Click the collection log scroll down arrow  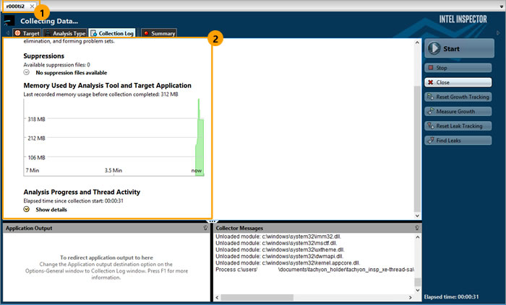pyautogui.click(x=417, y=216)
